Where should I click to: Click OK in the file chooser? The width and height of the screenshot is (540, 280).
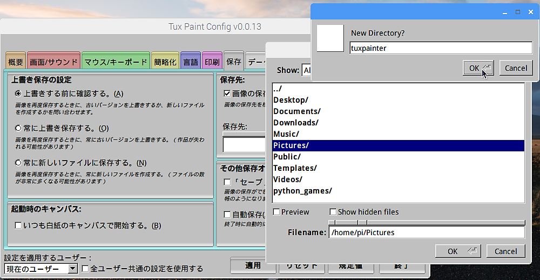tap(458, 251)
